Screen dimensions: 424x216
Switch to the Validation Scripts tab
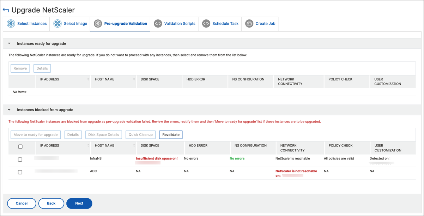175,24
